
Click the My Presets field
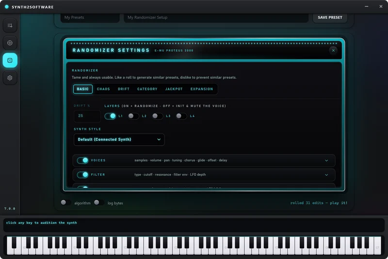click(90, 17)
